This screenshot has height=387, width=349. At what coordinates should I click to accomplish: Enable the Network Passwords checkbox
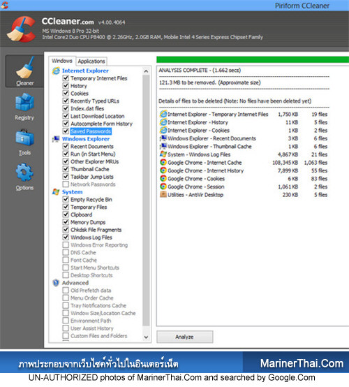(x=66, y=184)
